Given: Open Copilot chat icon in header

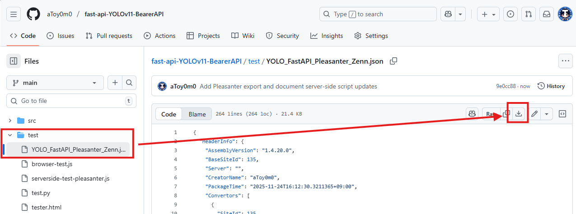Looking at the screenshot, I should pos(448,14).
